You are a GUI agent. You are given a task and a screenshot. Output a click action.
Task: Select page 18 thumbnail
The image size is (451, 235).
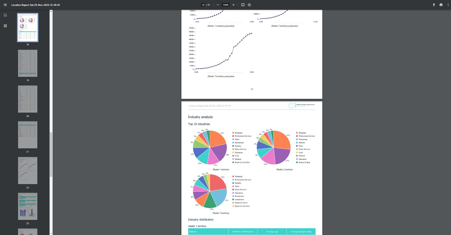[x=28, y=28]
